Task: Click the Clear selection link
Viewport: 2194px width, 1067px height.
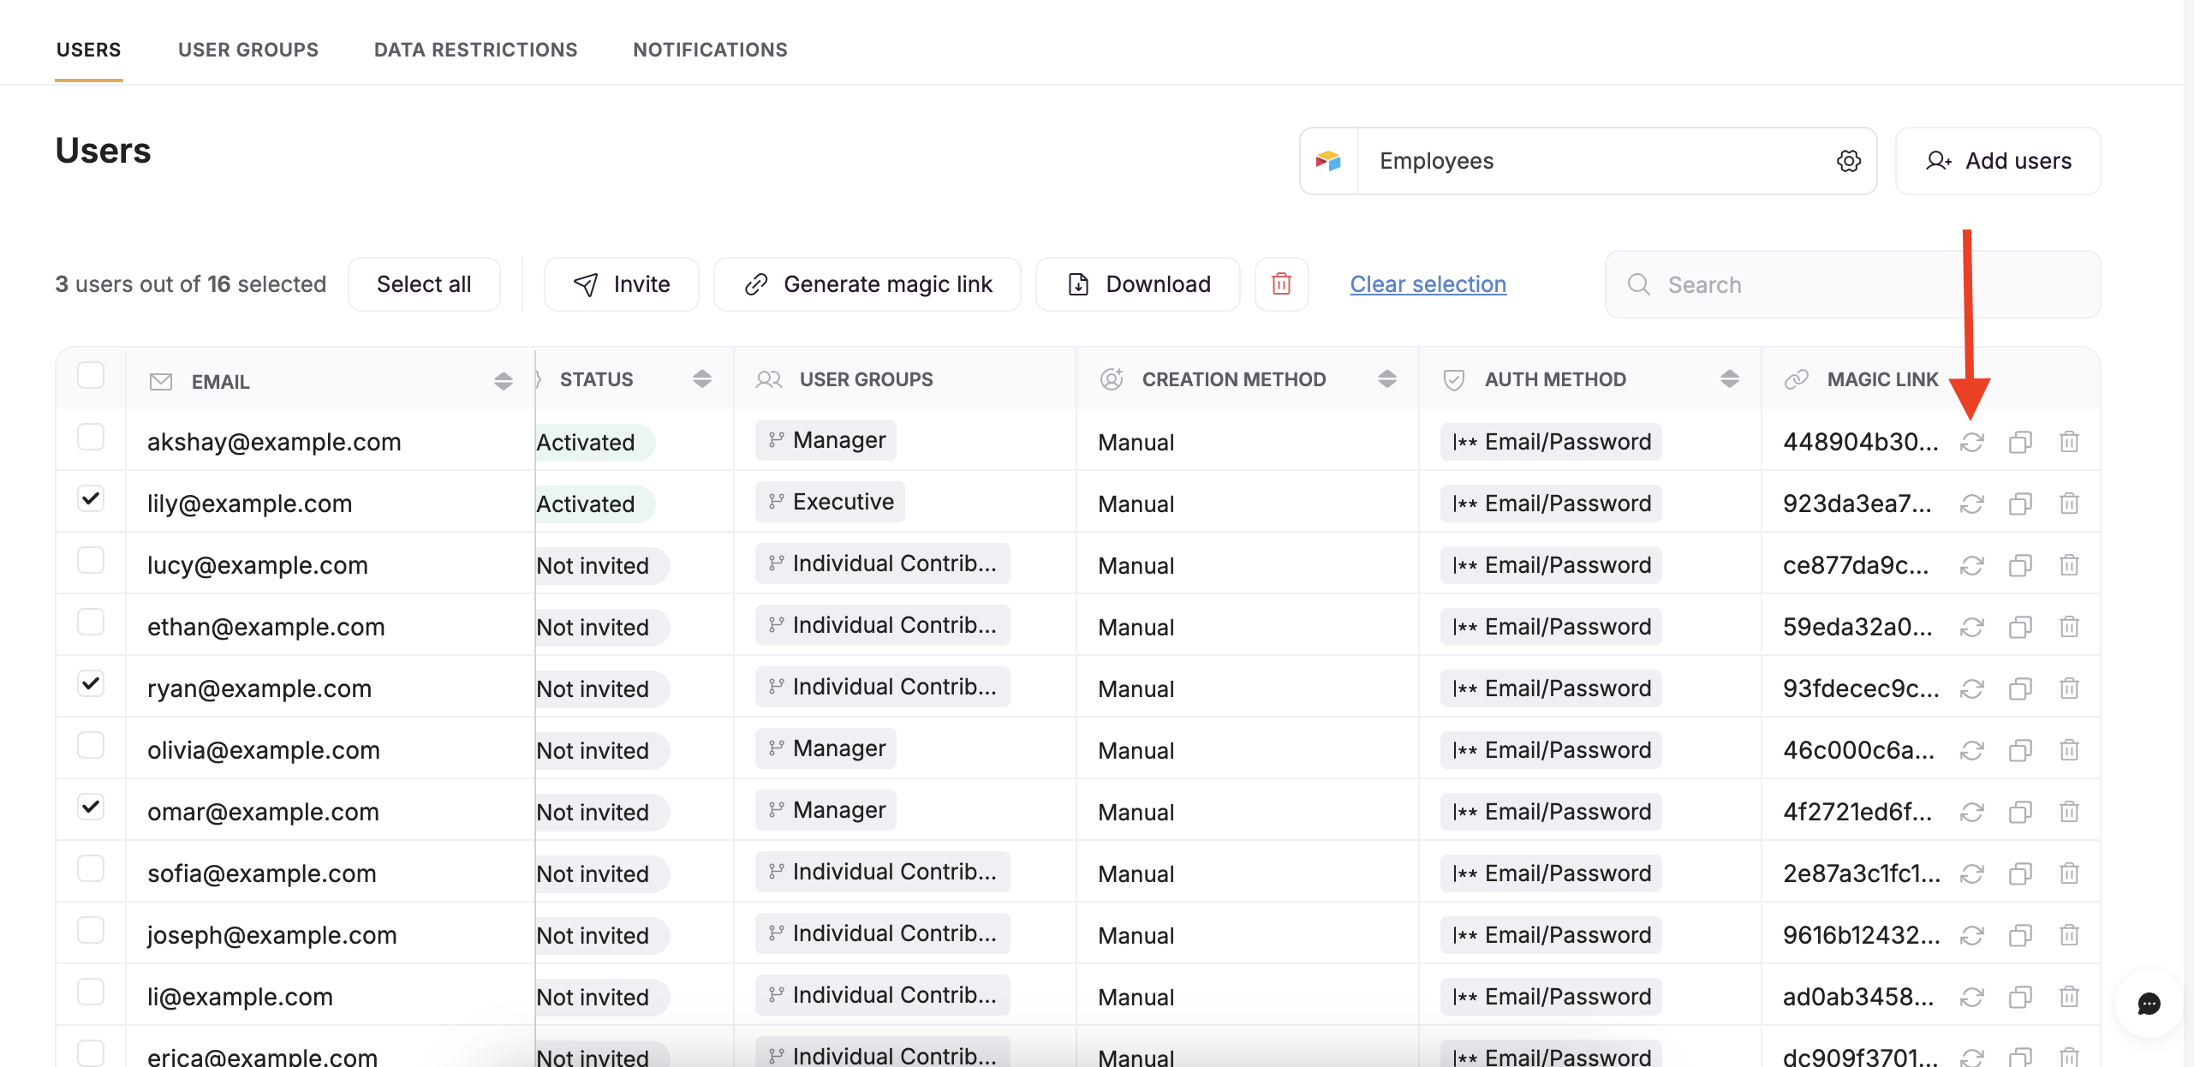Action: pos(1428,284)
